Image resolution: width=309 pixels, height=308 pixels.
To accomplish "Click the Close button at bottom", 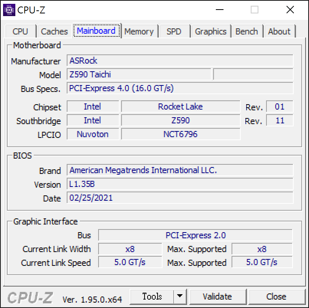I will pos(276,297).
